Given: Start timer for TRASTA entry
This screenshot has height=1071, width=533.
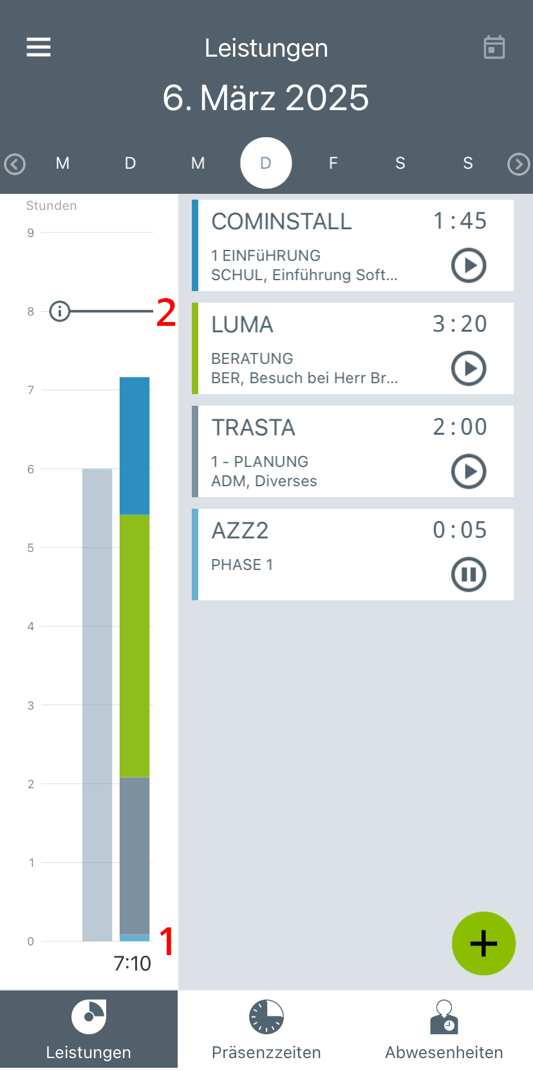Looking at the screenshot, I should [468, 471].
